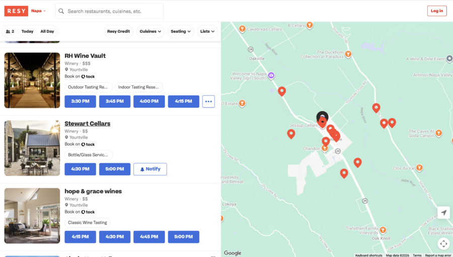Book RH Wine Vault at 4:00 PM
Viewport: 453px width, 257px height.
[149, 101]
